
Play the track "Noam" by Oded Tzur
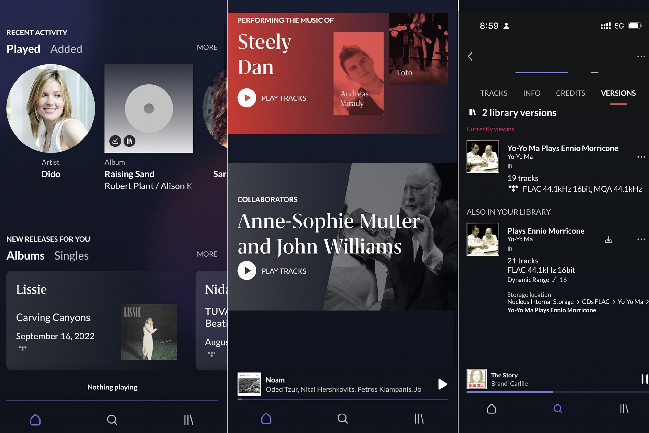click(x=442, y=384)
